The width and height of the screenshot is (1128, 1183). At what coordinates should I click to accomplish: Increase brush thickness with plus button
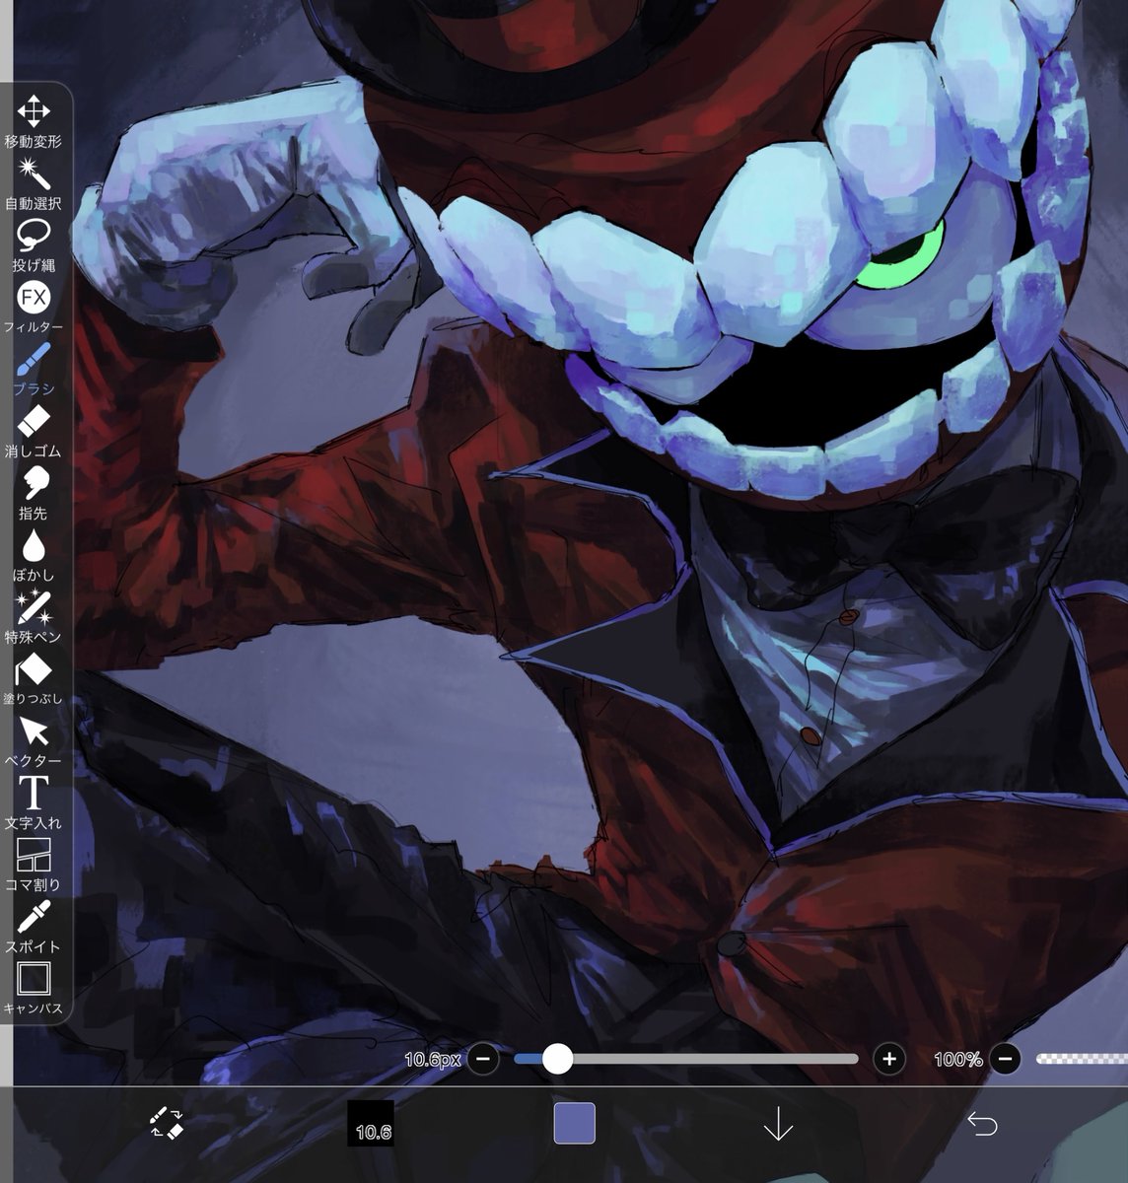coord(889,1059)
